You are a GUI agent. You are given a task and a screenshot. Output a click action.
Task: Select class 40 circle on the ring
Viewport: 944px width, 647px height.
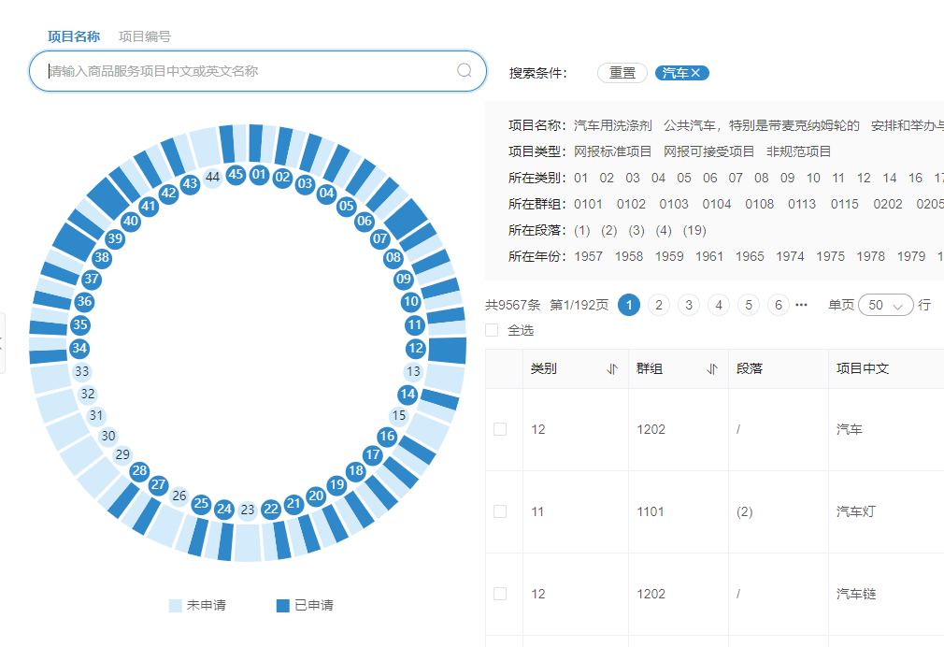[x=131, y=221]
